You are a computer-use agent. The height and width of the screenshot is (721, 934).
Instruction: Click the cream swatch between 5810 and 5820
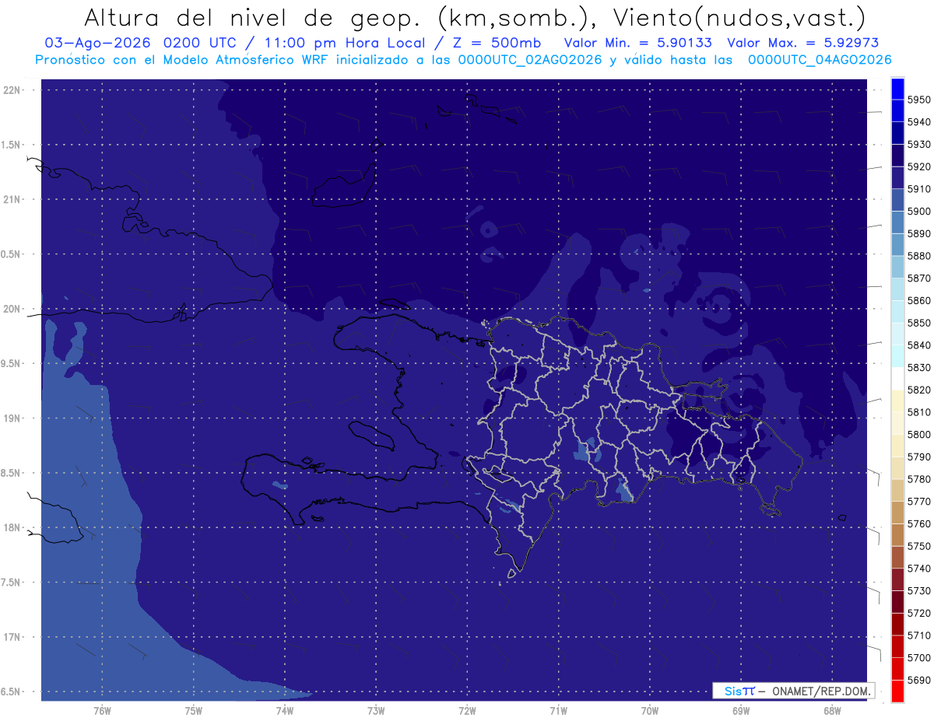point(897,401)
